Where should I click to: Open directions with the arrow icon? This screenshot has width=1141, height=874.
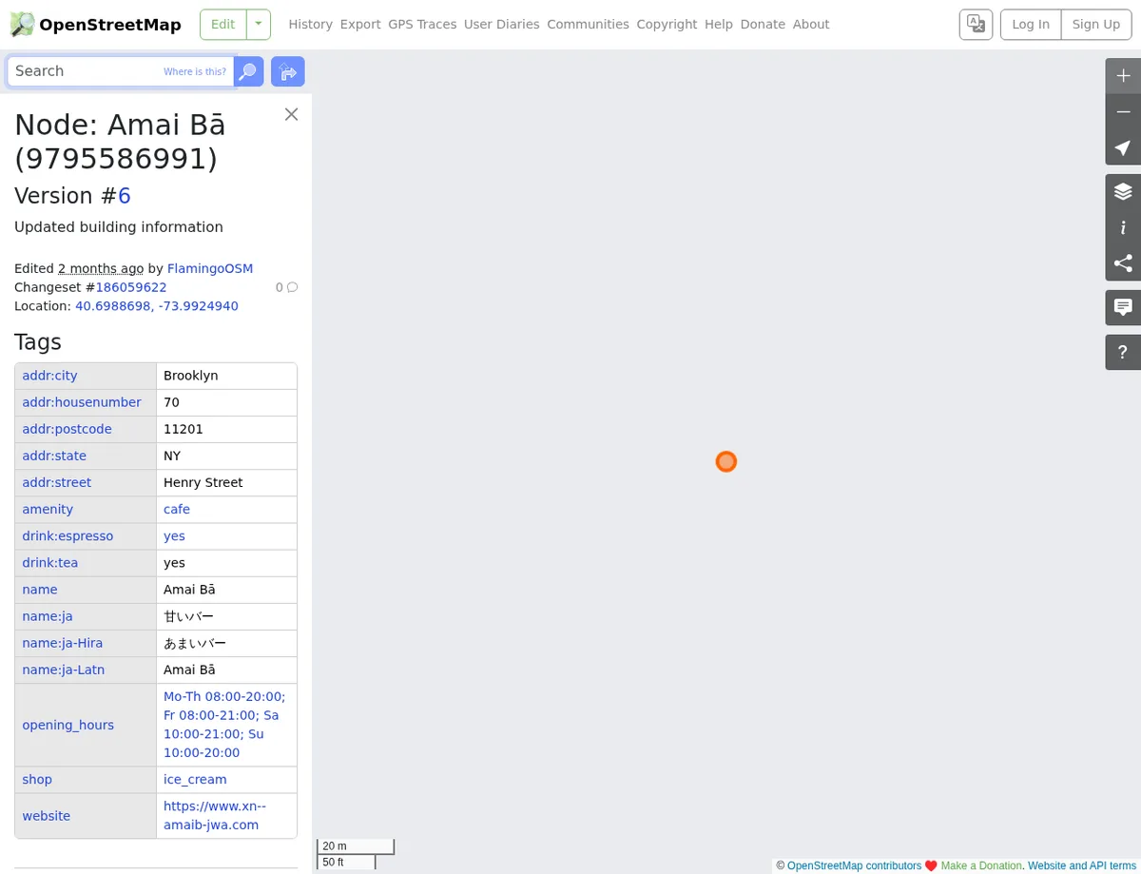[288, 71]
